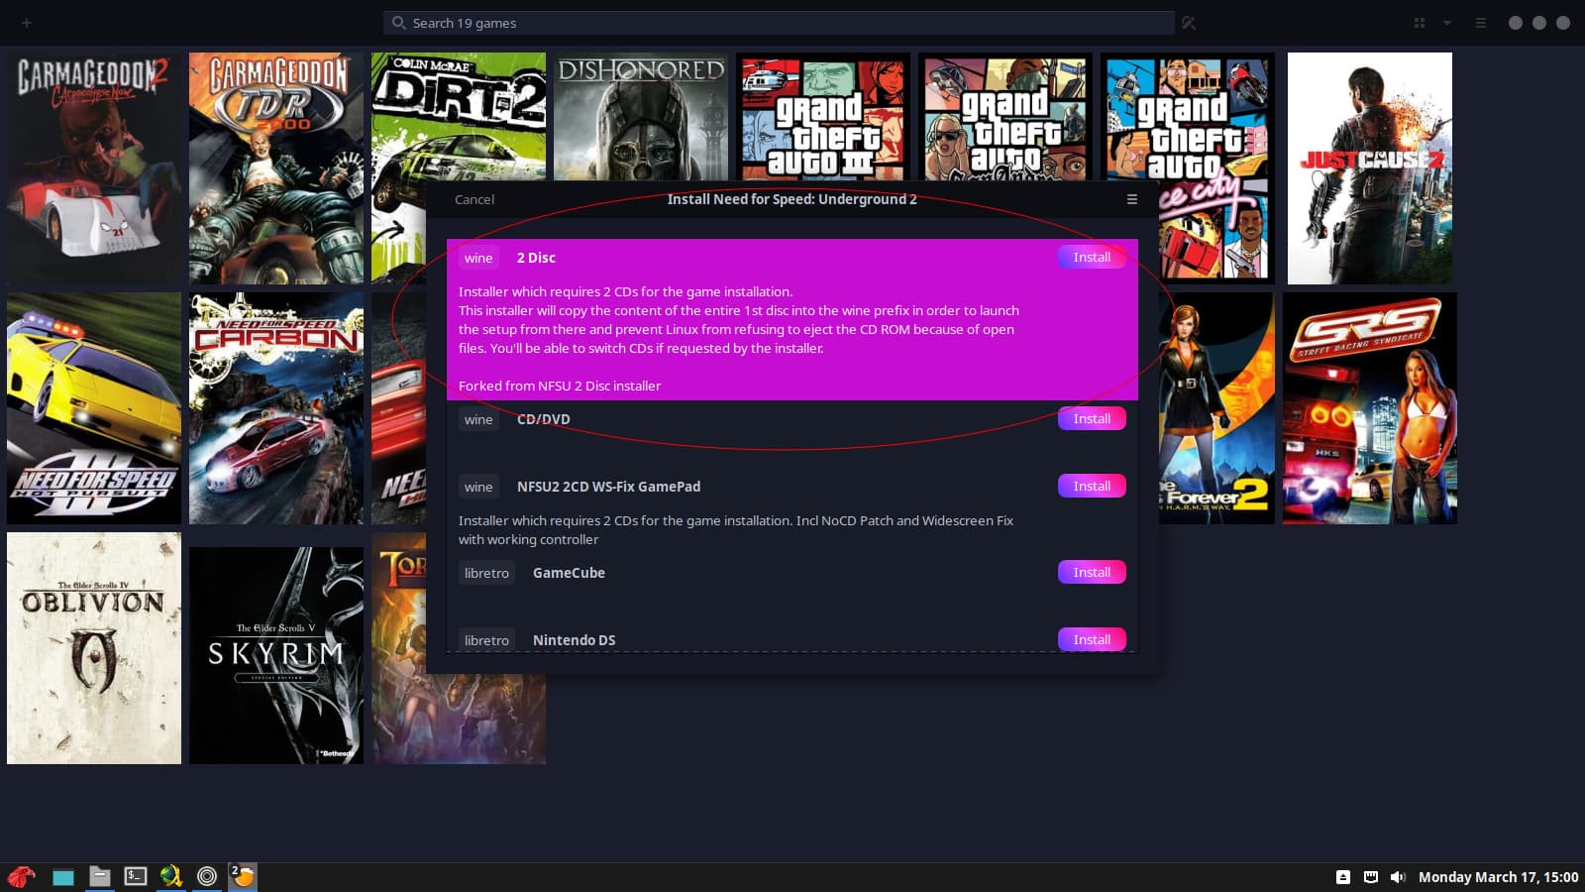The height and width of the screenshot is (892, 1585).
Task: Select the NFSU2 2CD WS-Fix GamePad title
Action: point(608,487)
